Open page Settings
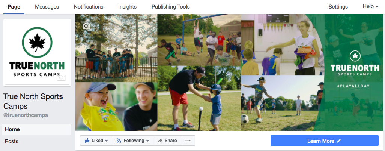Viewport: 385px width, 151px height. [338, 7]
